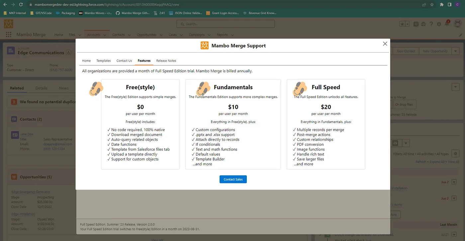Bookmark this page with the star icon
Image resolution: width=465 pixels, height=241 pixels.
coord(432,5)
